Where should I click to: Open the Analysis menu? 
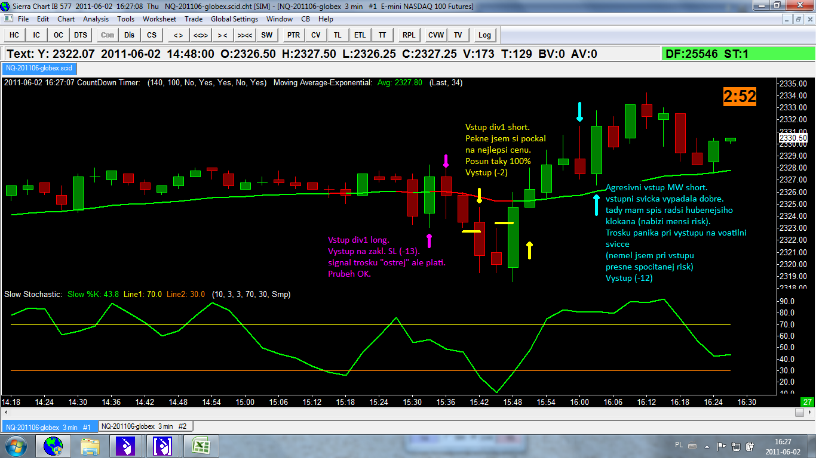pyautogui.click(x=96, y=19)
